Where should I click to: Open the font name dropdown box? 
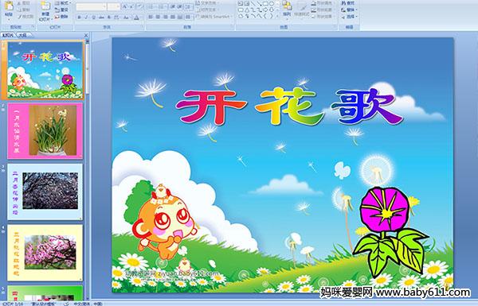[91, 6]
